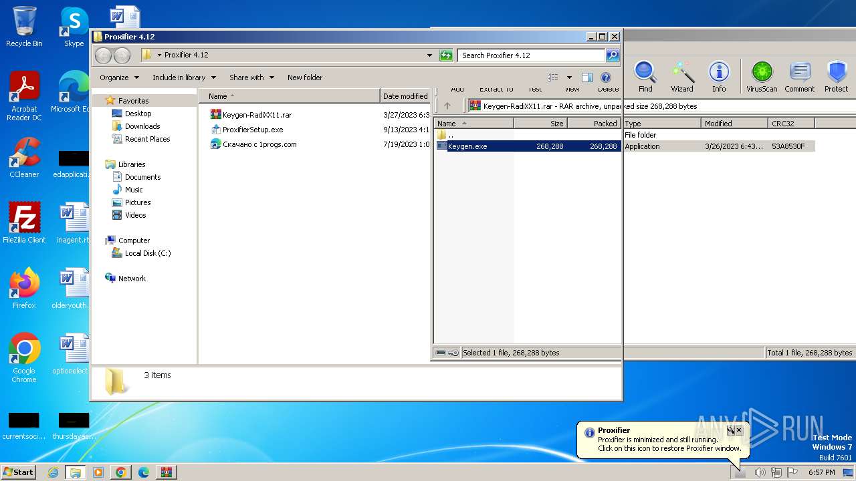Click the volume speaker tray icon
856x481 pixels.
point(760,472)
